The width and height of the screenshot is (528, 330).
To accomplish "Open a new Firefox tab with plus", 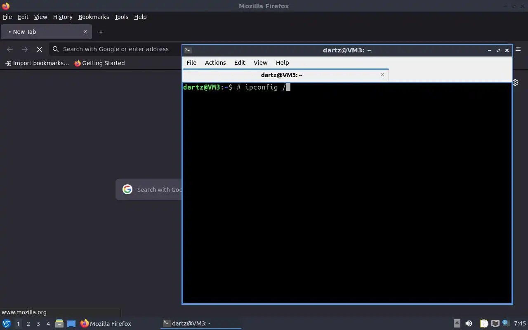I will click(101, 32).
